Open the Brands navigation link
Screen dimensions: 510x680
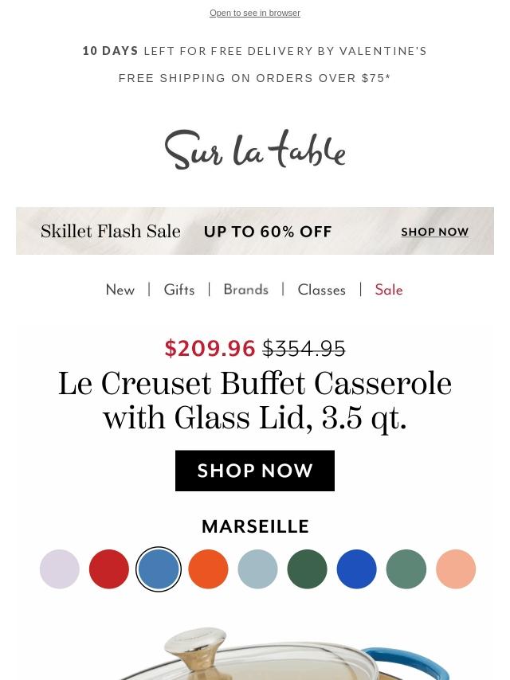coord(245,290)
